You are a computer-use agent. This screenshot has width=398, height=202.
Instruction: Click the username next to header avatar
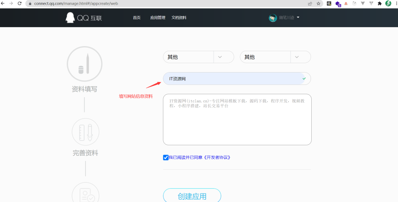tap(287, 18)
